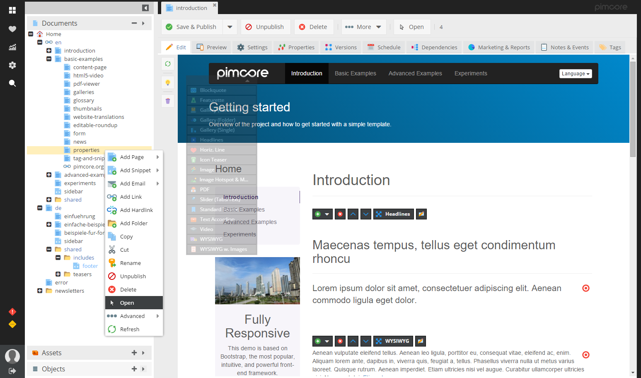Click the Save & Publish button
The image size is (641, 378).
(192, 27)
